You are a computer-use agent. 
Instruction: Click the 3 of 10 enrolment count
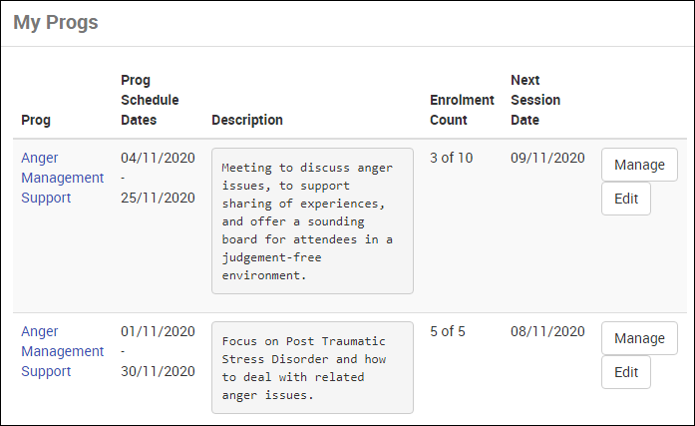451,158
